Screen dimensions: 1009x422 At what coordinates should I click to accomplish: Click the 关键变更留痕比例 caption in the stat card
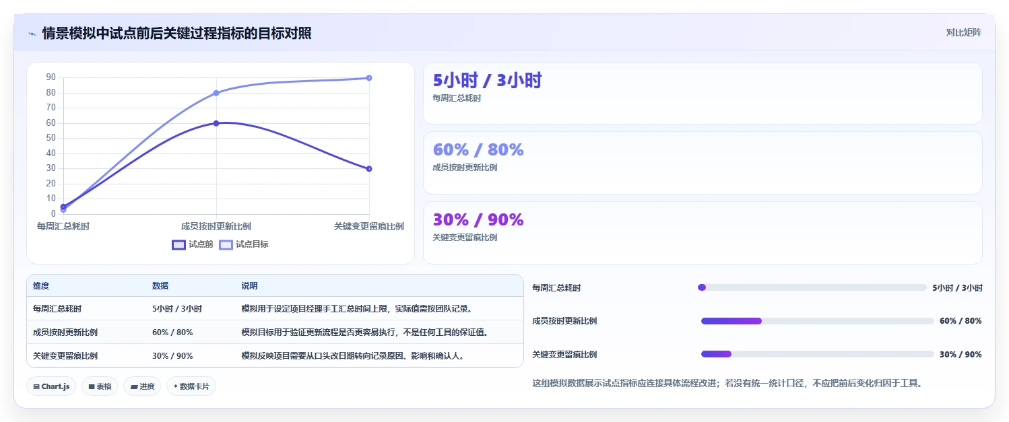[465, 238]
